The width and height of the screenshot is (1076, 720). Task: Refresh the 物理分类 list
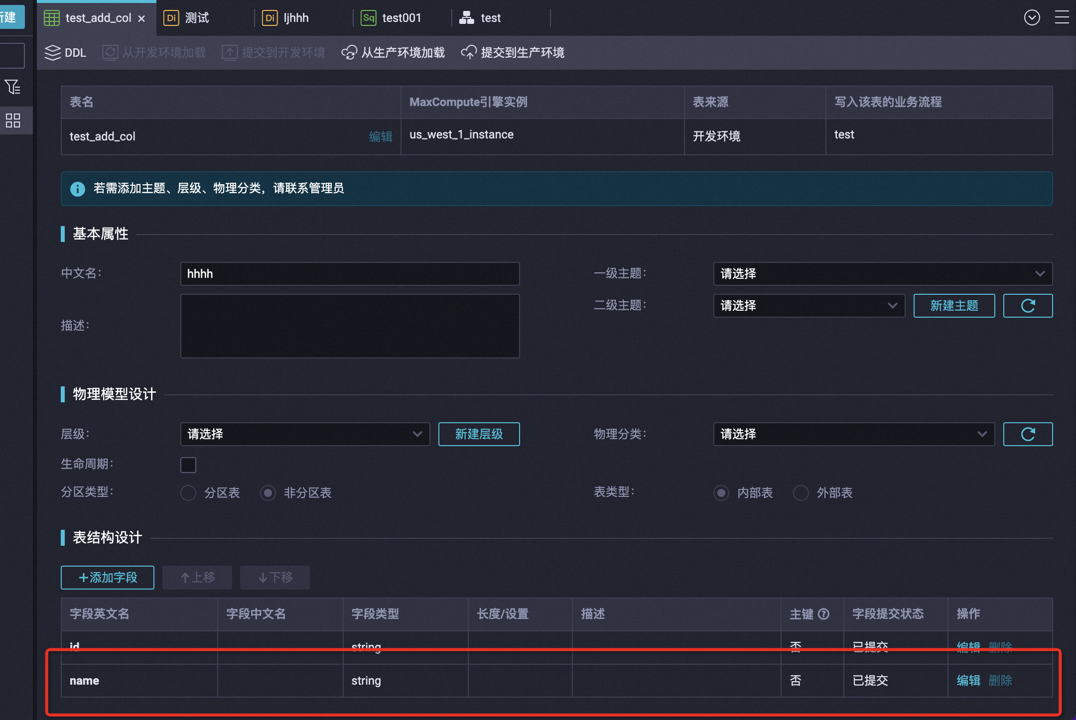coord(1028,434)
